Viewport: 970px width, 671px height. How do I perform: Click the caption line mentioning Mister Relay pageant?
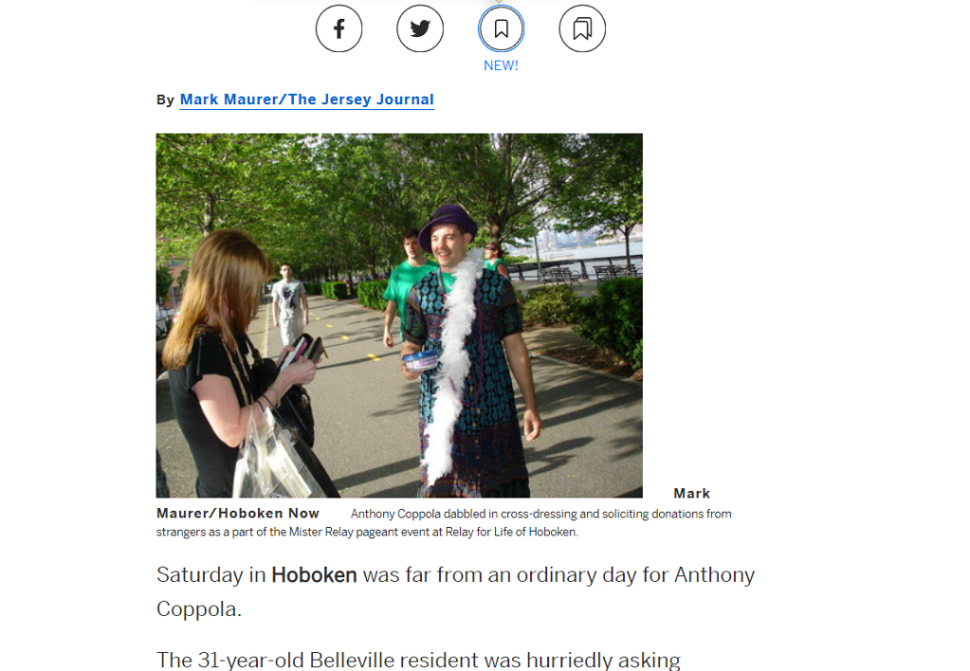pyautogui.click(x=367, y=532)
